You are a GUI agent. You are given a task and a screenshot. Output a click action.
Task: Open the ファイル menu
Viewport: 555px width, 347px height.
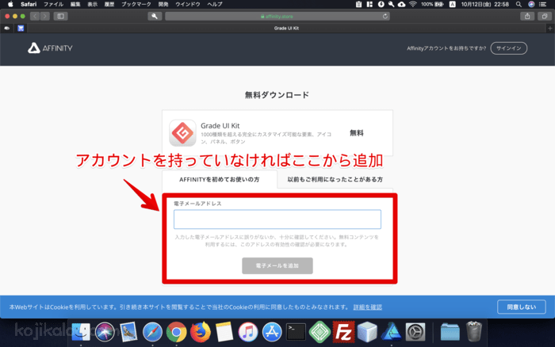pos(53,4)
